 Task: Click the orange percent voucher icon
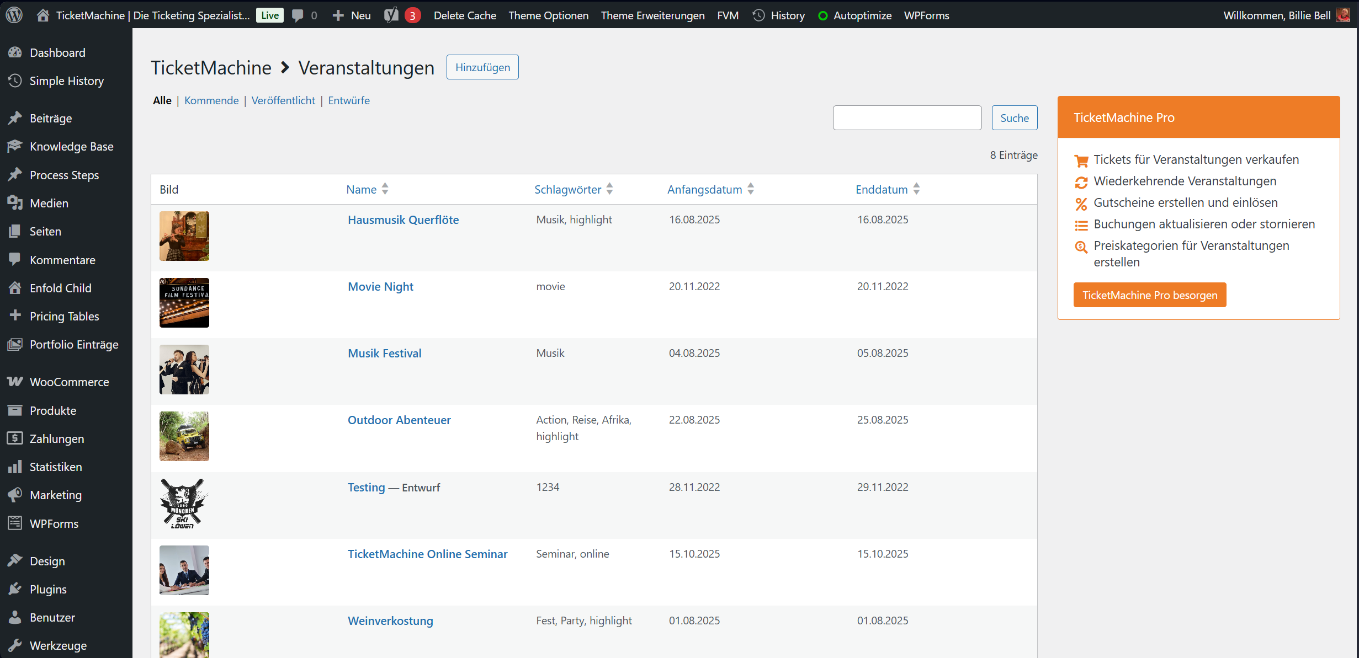[1081, 204]
